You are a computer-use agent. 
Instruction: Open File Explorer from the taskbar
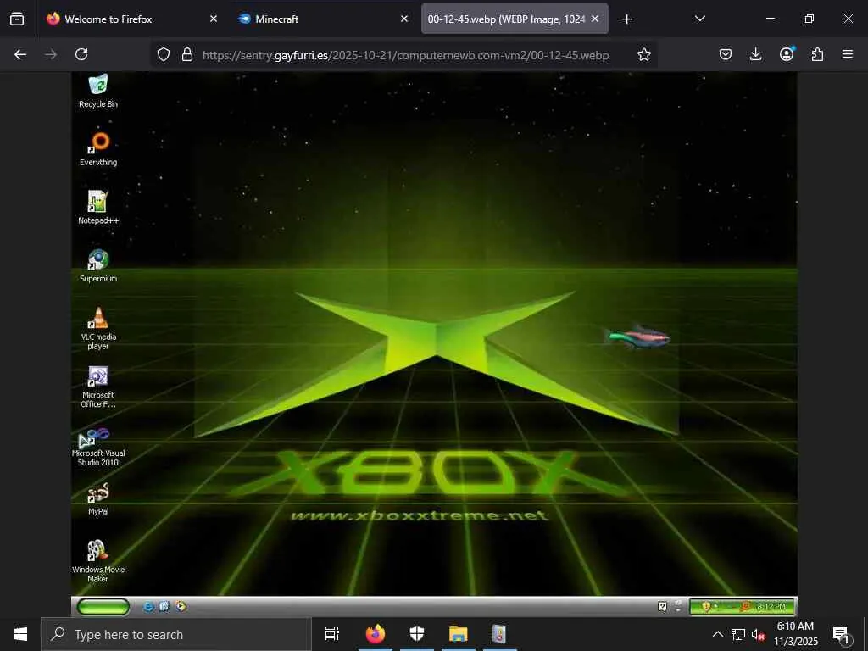point(459,634)
